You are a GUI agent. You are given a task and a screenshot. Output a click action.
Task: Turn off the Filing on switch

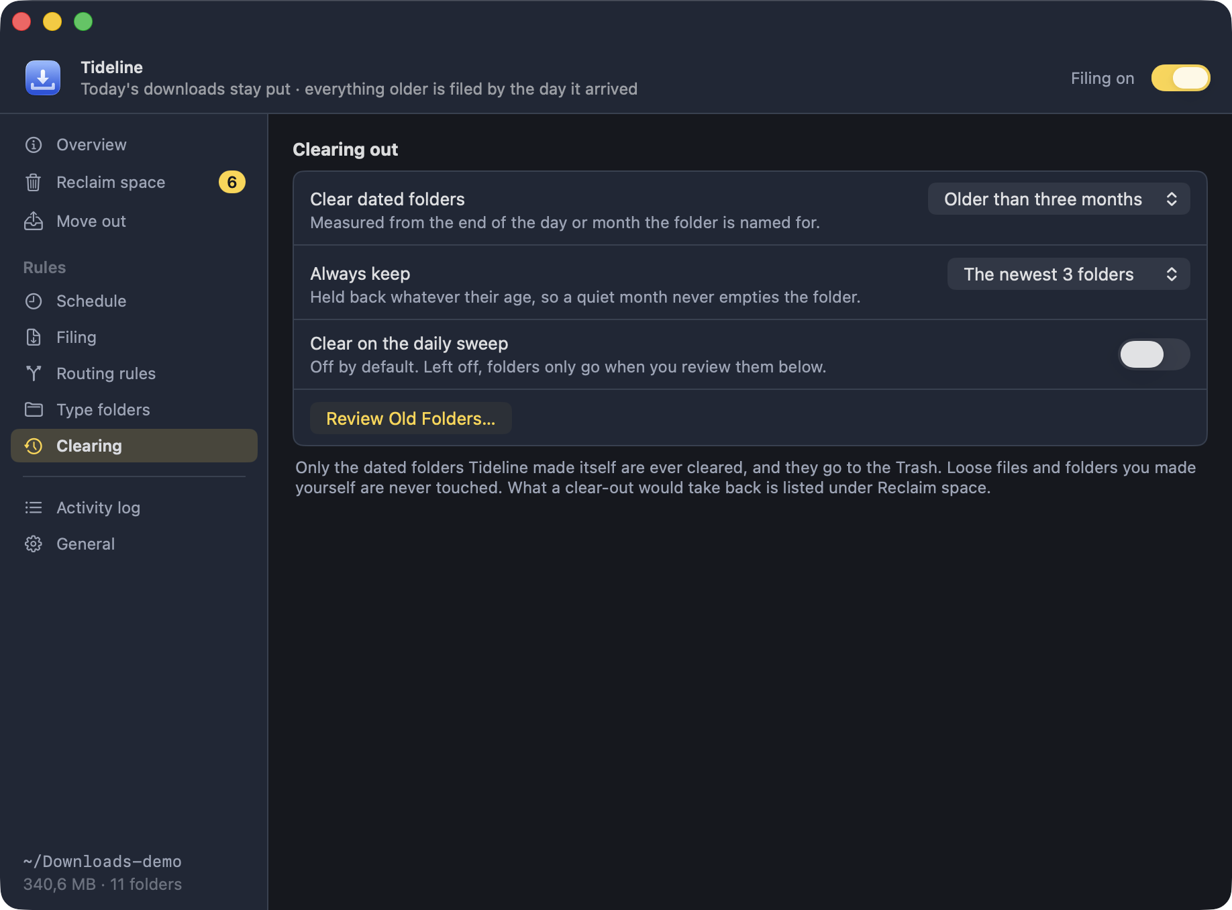(x=1181, y=78)
